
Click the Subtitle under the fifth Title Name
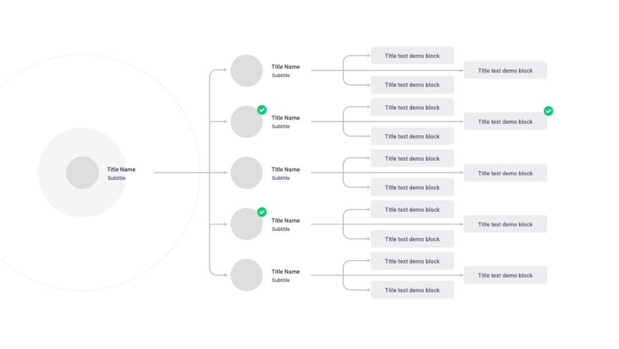281,280
